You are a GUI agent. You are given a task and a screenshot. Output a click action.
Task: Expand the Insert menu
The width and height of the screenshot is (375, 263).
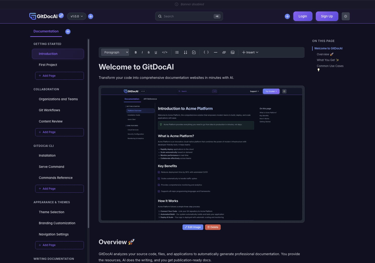pyautogui.click(x=250, y=52)
